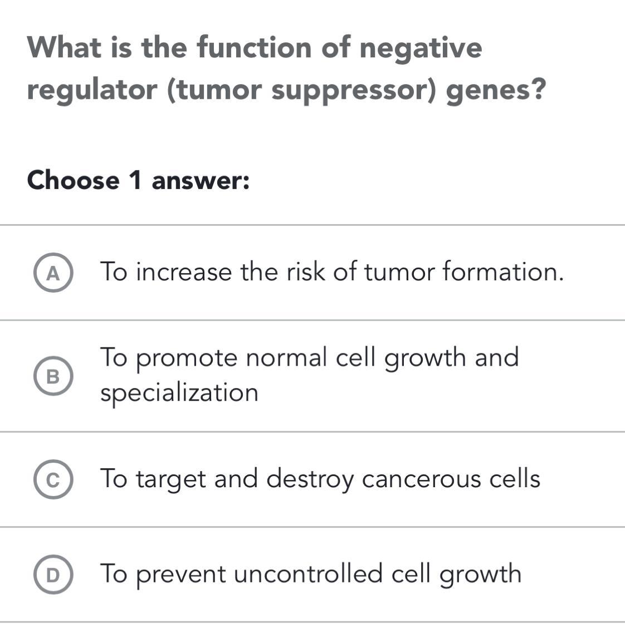Click the word 'destroy' in option C

tap(309, 479)
